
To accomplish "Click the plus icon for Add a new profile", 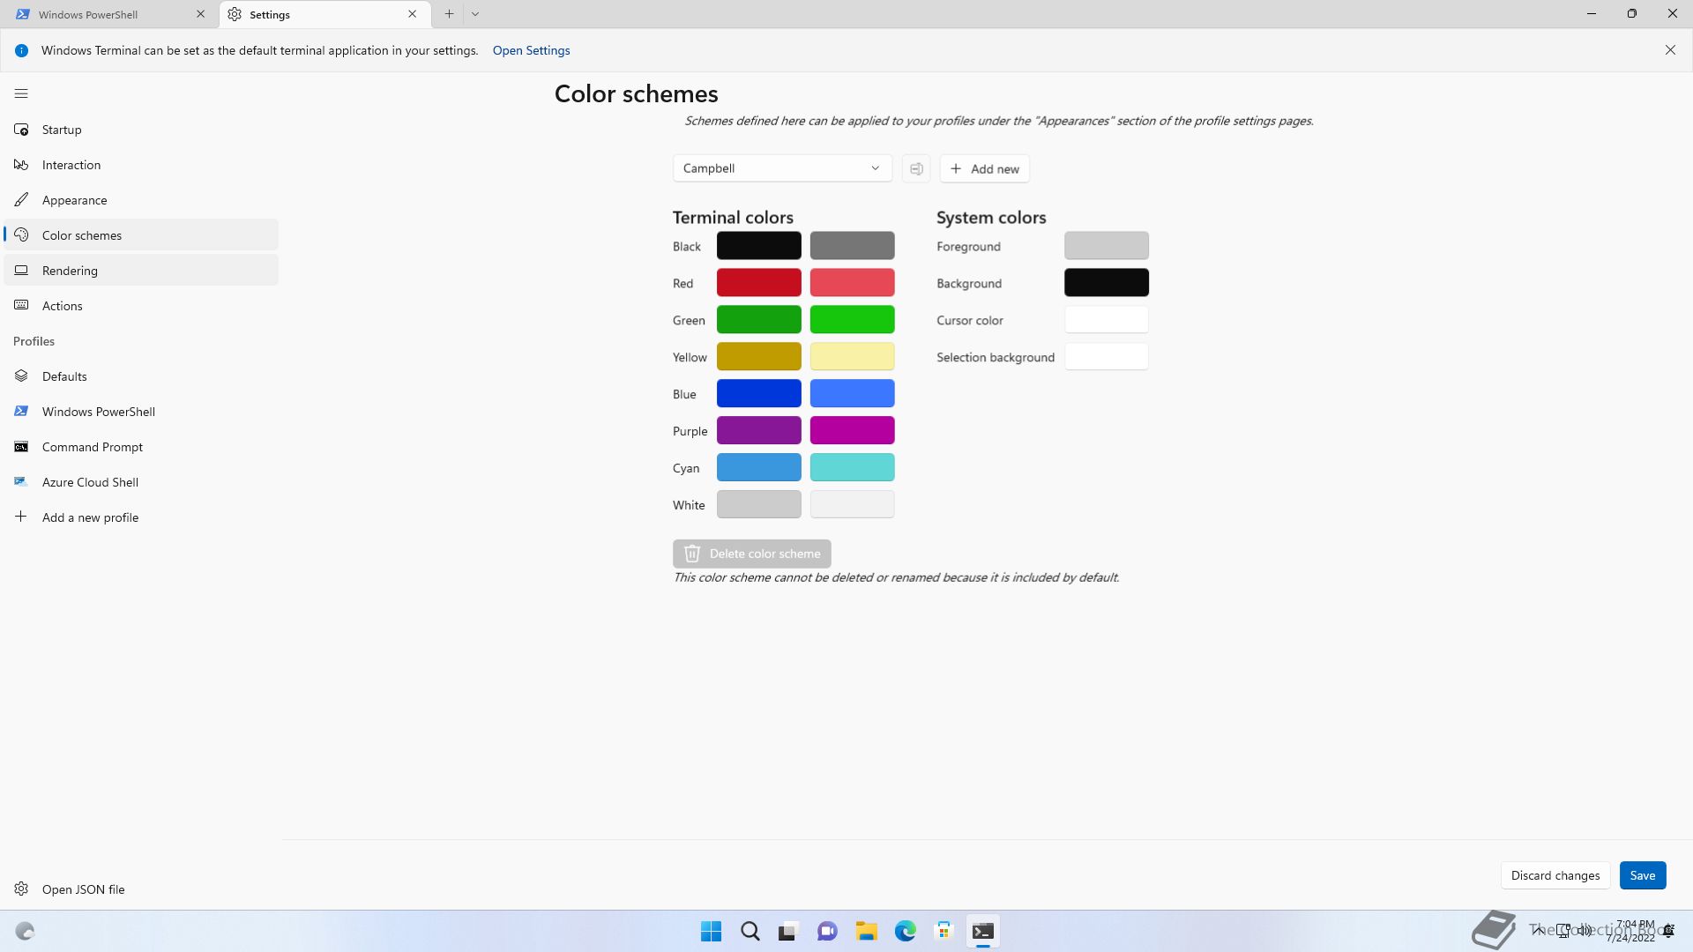I will 21,517.
